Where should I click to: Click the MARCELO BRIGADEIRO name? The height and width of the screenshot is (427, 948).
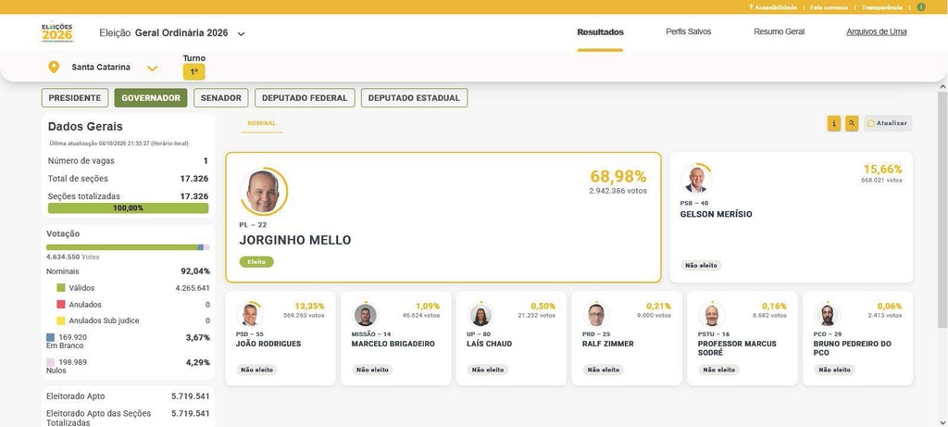pyautogui.click(x=393, y=344)
